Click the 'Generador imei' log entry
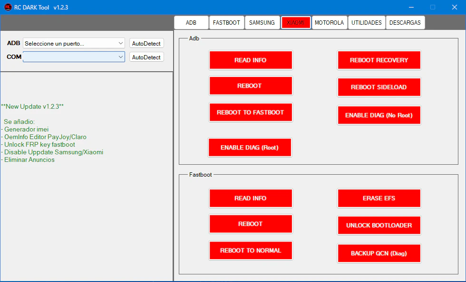 pyautogui.click(x=25, y=130)
